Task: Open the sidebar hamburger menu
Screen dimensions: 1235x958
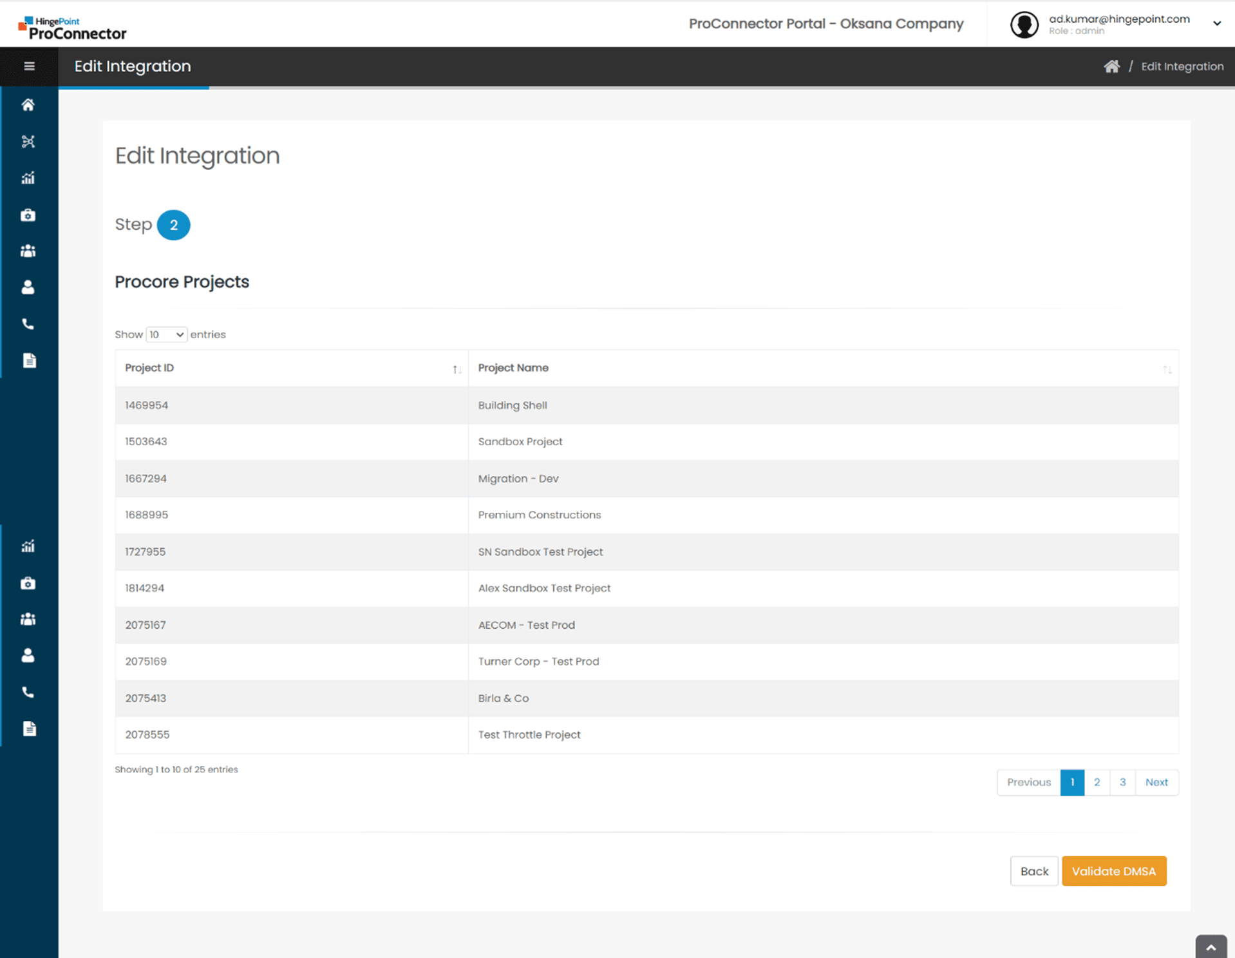Action: pyautogui.click(x=29, y=66)
